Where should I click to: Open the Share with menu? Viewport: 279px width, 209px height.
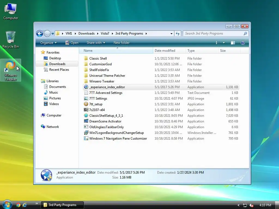click(96, 43)
